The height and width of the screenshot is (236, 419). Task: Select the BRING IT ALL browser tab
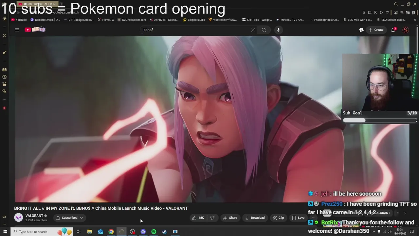pos(38,4)
